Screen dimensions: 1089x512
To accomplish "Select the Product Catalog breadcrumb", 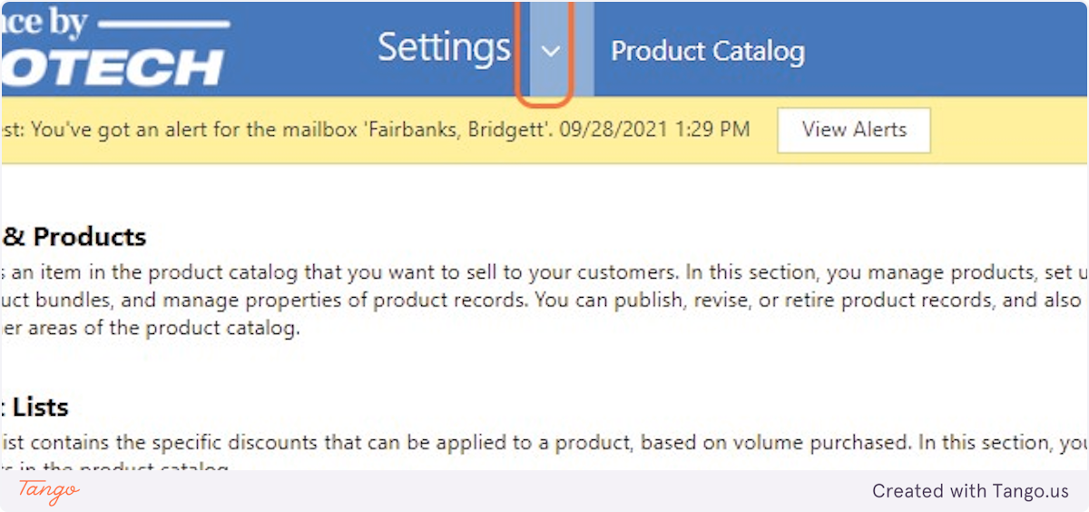I will 707,51.
